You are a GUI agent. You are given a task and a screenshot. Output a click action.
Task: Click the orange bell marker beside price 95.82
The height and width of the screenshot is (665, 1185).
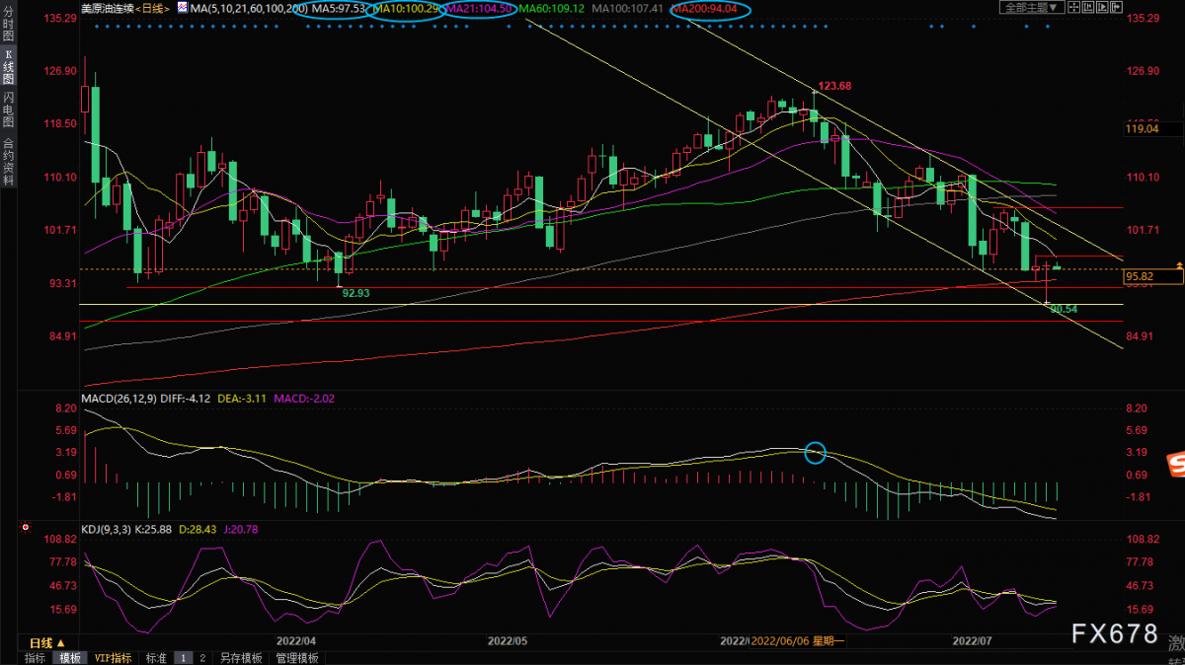1181,266
